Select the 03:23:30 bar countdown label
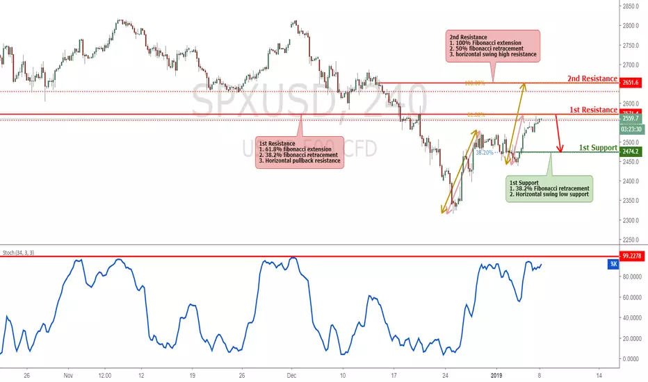 pyautogui.click(x=632, y=130)
